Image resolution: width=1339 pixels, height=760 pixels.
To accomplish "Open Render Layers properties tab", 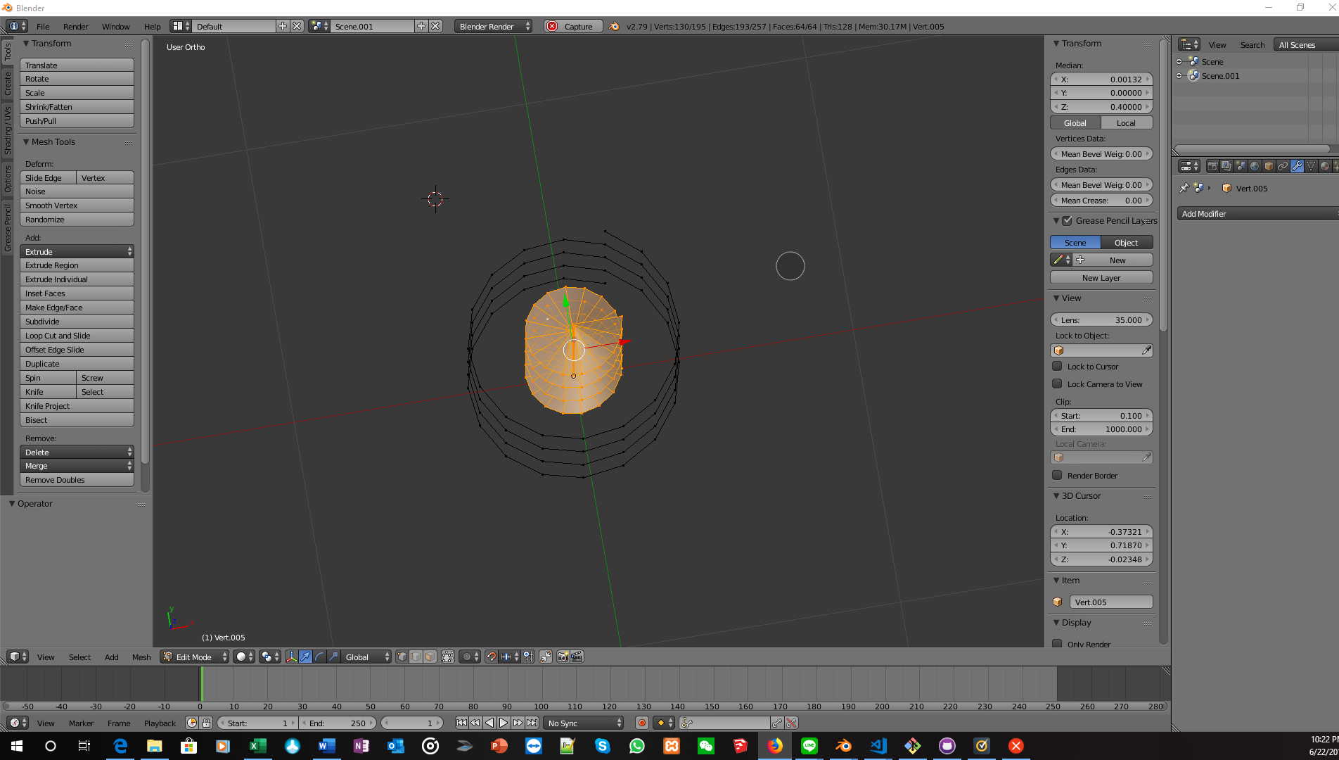I will click(1226, 166).
